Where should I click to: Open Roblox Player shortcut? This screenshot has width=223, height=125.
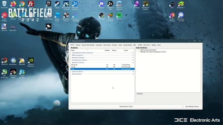tap(48, 16)
